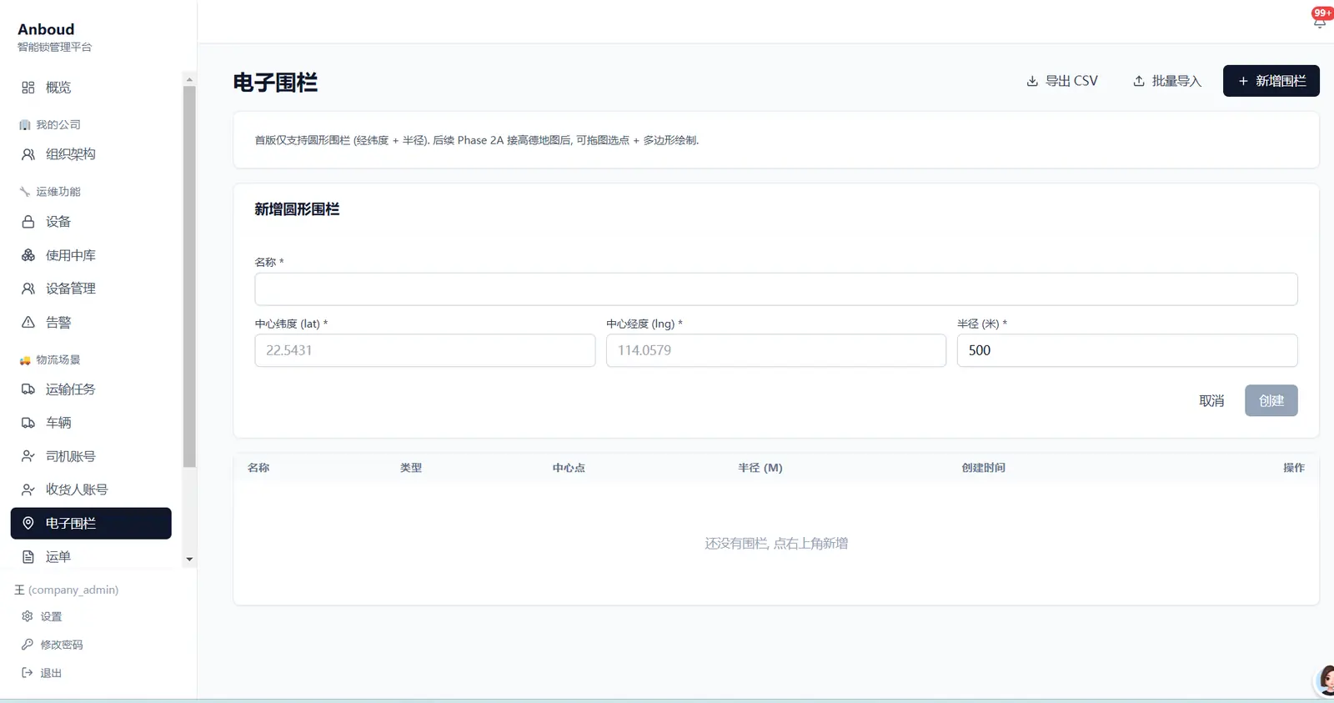Click 取消 to cancel the form
Viewport: 1334px width, 703px height.
point(1211,401)
